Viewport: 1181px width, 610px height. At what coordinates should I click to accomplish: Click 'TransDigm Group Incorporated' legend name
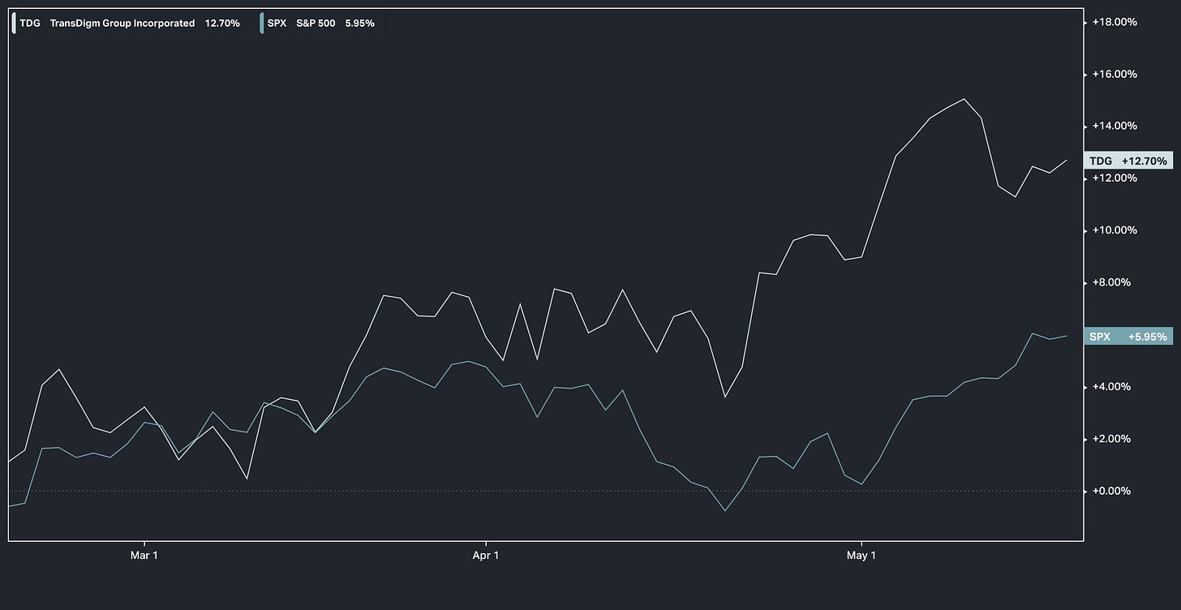[122, 24]
